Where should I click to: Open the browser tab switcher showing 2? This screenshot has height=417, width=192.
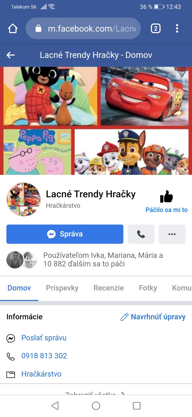(x=156, y=28)
